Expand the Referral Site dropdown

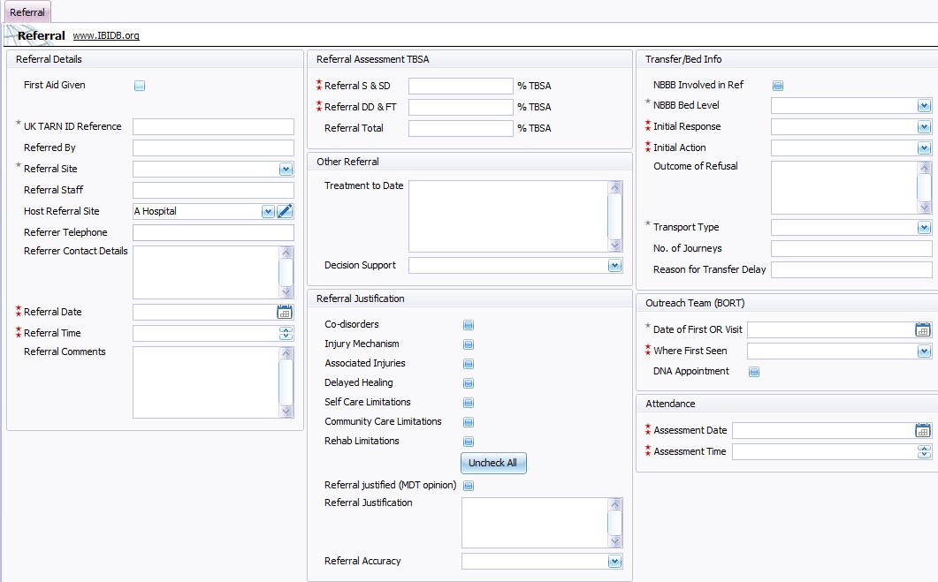tap(286, 169)
